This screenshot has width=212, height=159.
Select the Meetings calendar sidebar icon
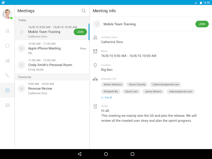[x=7, y=90]
